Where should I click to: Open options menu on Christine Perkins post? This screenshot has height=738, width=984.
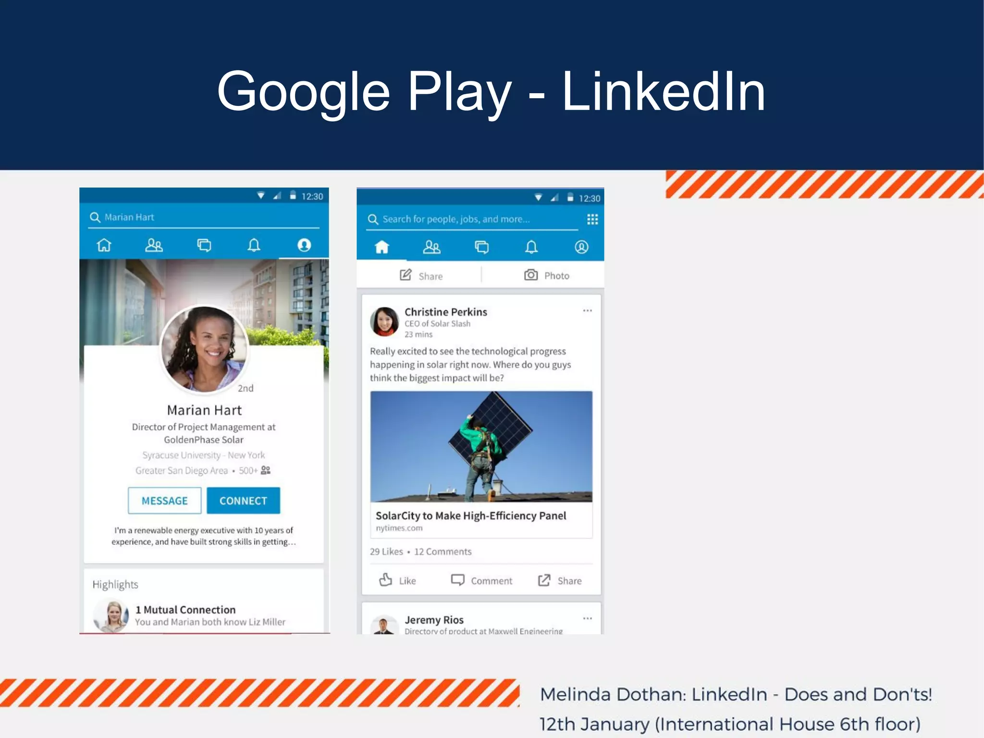click(588, 311)
